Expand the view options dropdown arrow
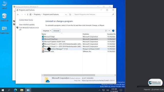 click(109, 31)
